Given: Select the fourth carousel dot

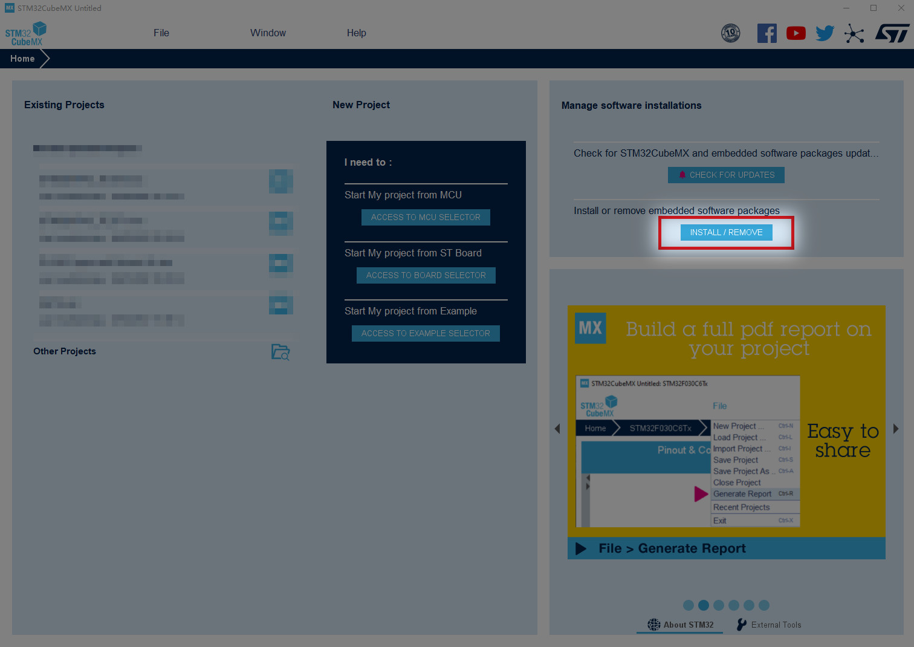Looking at the screenshot, I should 734,605.
